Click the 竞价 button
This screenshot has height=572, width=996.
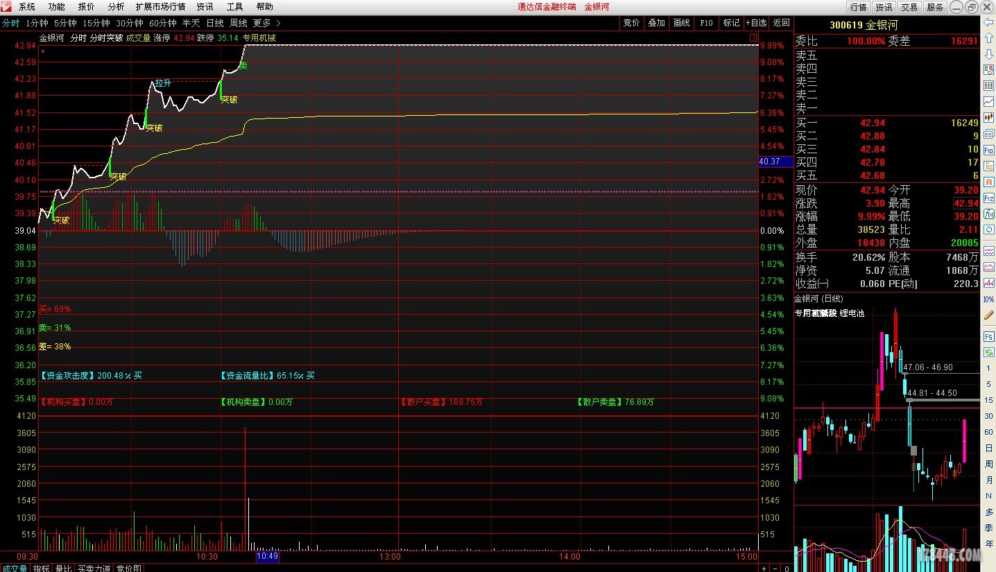[632, 23]
